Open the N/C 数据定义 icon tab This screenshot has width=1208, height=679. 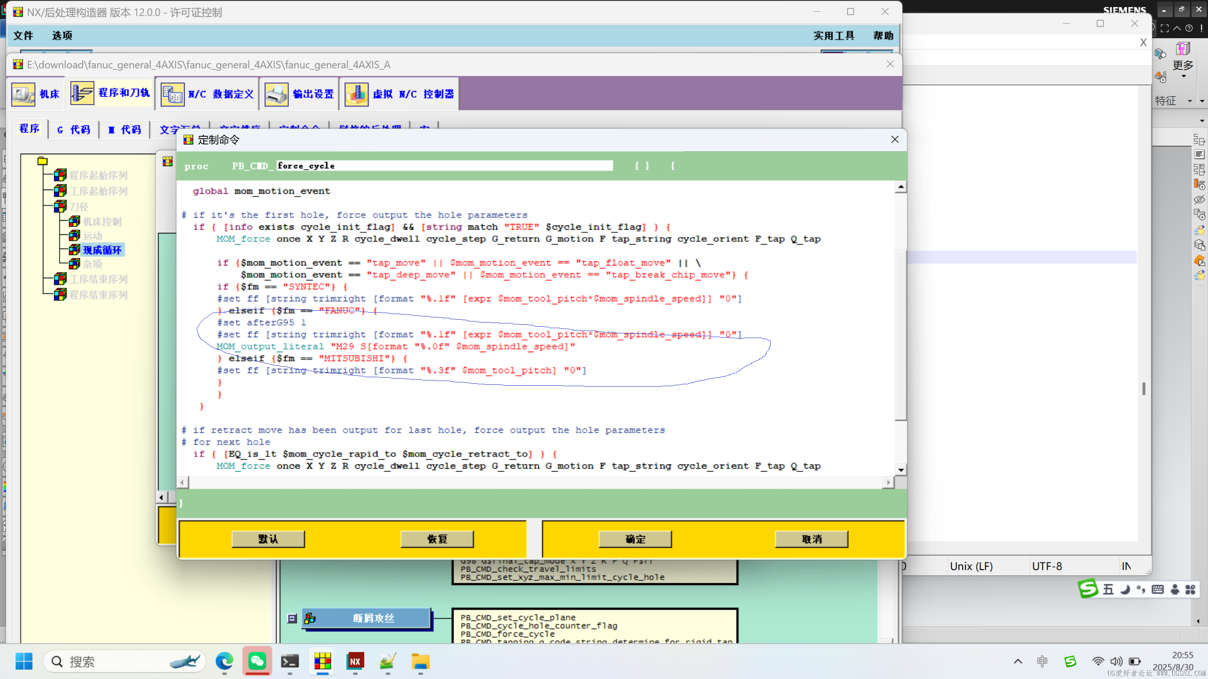click(x=173, y=94)
